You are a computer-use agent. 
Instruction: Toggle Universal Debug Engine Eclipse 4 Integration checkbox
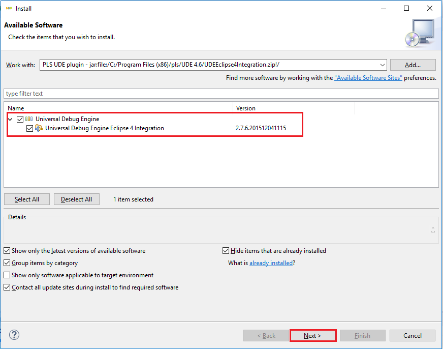[29, 128]
